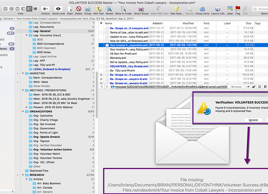Sort list by Modified column
This screenshot has width=268, height=194.
tap(180, 23)
